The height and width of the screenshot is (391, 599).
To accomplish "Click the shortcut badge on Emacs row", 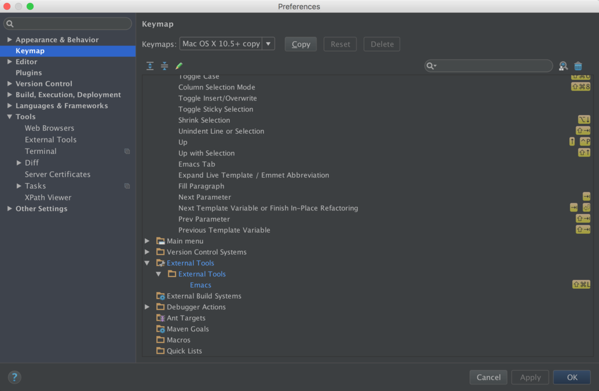I will 581,285.
